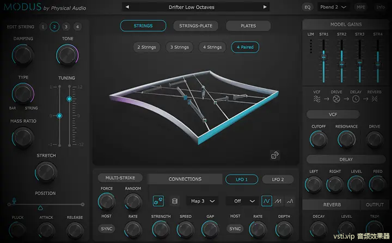Select edit string 4
The width and height of the screenshot is (392, 243).
click(x=77, y=27)
